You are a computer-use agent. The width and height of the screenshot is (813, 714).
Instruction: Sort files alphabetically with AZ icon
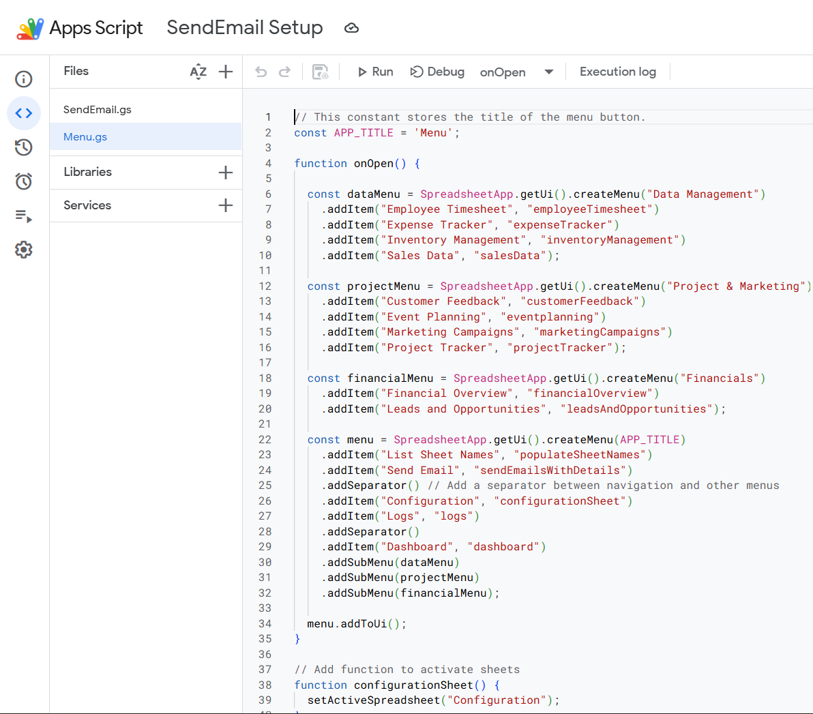[198, 72]
